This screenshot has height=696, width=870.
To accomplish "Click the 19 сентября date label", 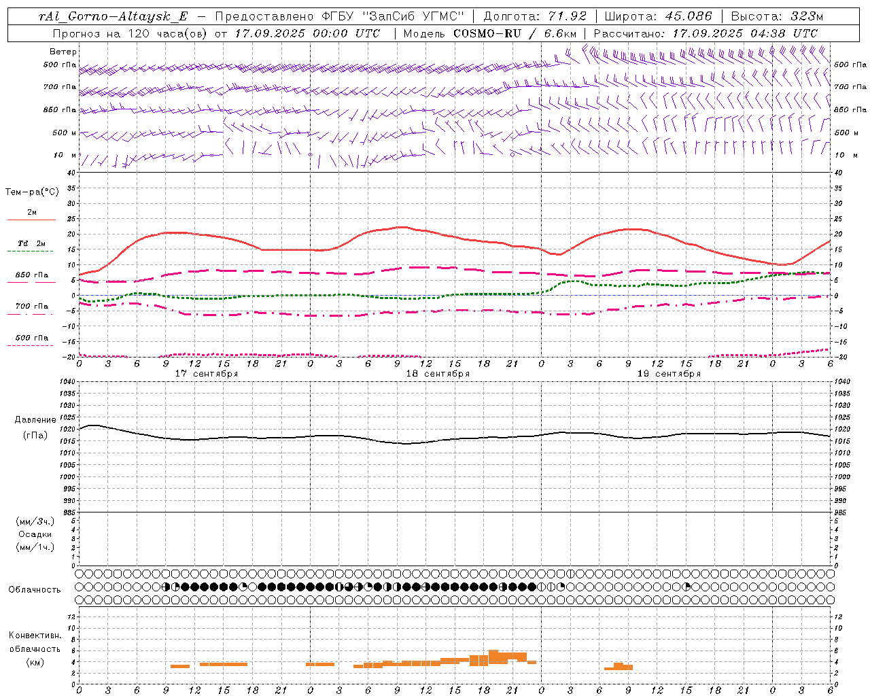I will pyautogui.click(x=669, y=374).
